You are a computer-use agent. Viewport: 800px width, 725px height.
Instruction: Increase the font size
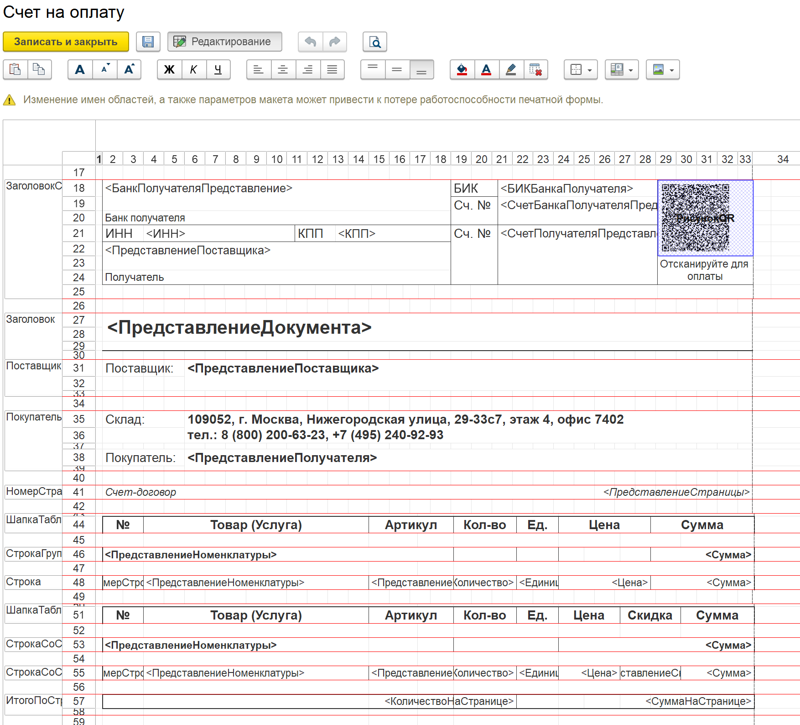pyautogui.click(x=129, y=70)
